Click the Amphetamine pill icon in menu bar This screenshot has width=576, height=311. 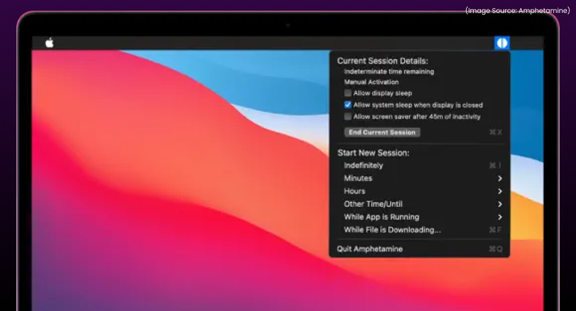(x=502, y=43)
